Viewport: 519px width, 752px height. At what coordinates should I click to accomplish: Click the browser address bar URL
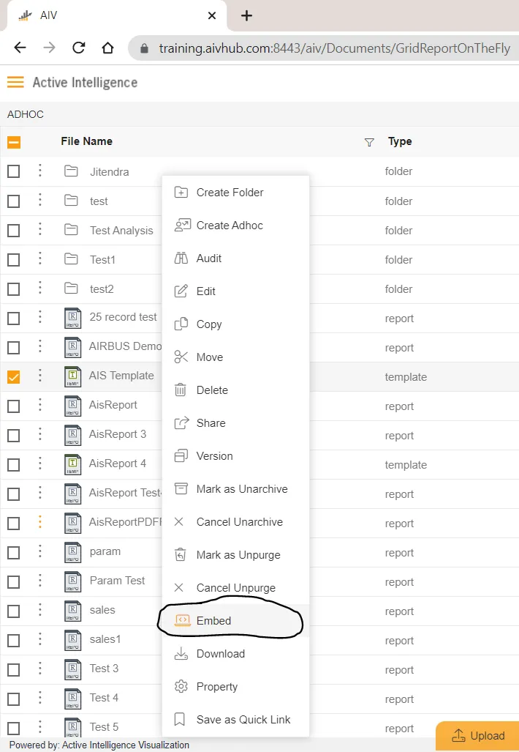coord(334,48)
